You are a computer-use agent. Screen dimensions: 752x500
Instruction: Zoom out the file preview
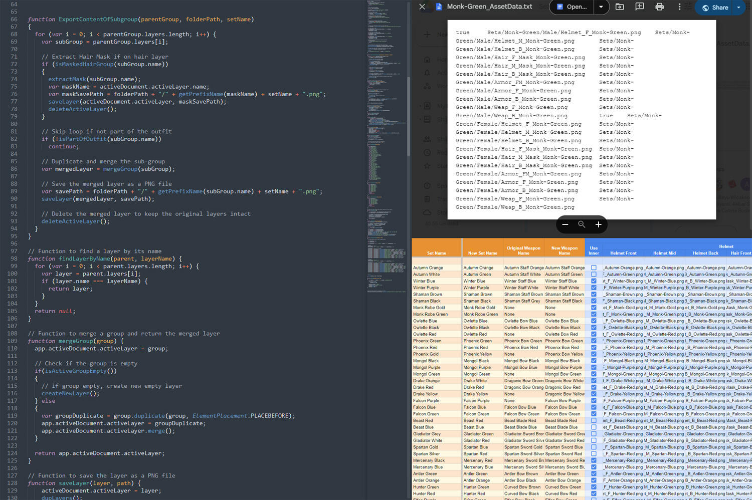coord(565,224)
